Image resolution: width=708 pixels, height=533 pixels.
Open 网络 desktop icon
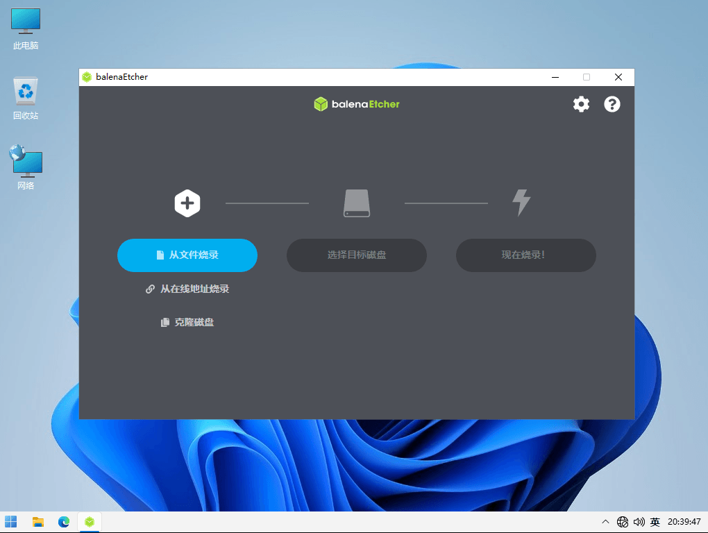point(26,168)
